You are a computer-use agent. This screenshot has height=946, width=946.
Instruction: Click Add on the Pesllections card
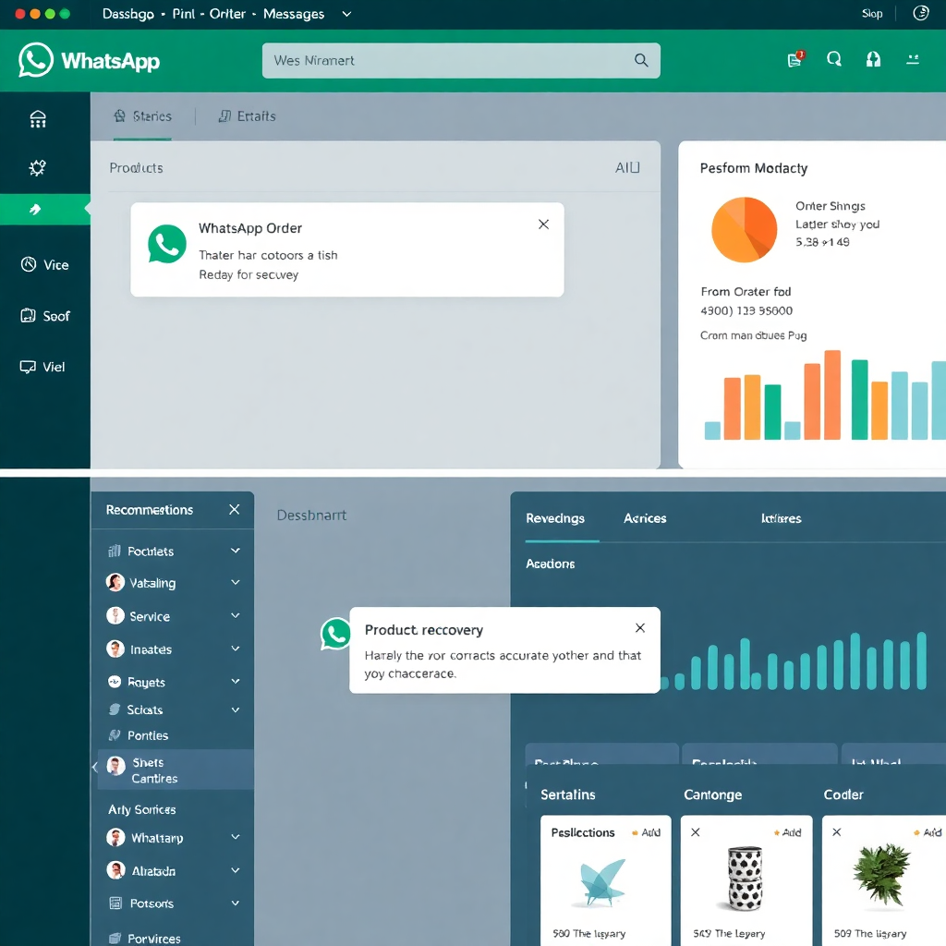[646, 832]
